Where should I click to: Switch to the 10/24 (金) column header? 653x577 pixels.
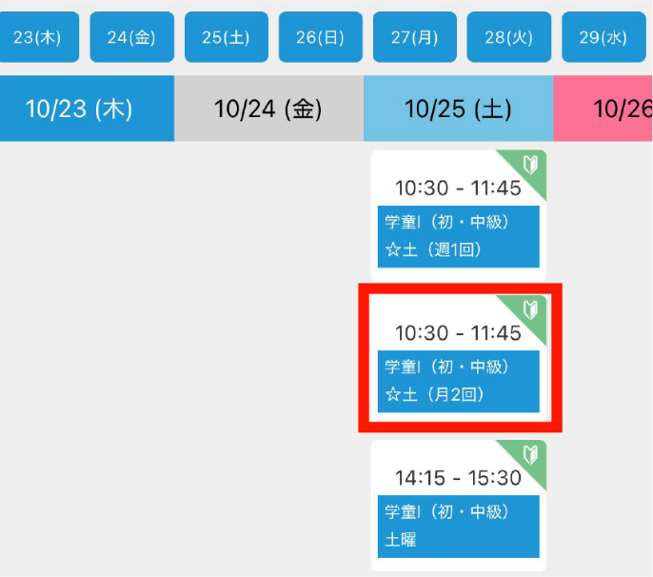268,109
